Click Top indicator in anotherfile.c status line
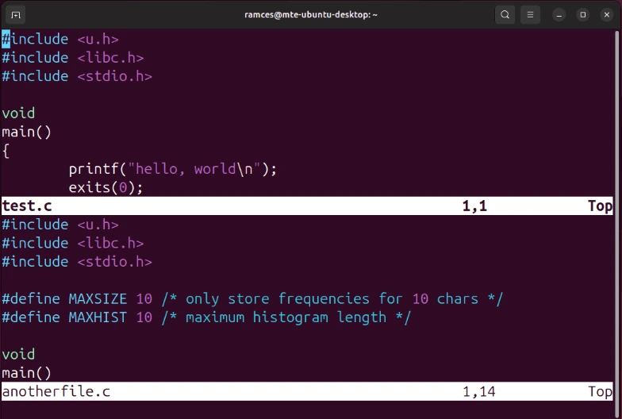Viewport: 622px width, 419px height. 600,392
